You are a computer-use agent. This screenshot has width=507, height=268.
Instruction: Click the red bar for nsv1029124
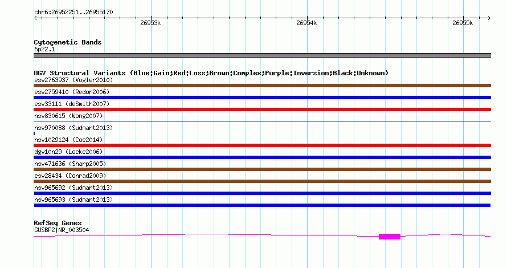click(x=262, y=145)
